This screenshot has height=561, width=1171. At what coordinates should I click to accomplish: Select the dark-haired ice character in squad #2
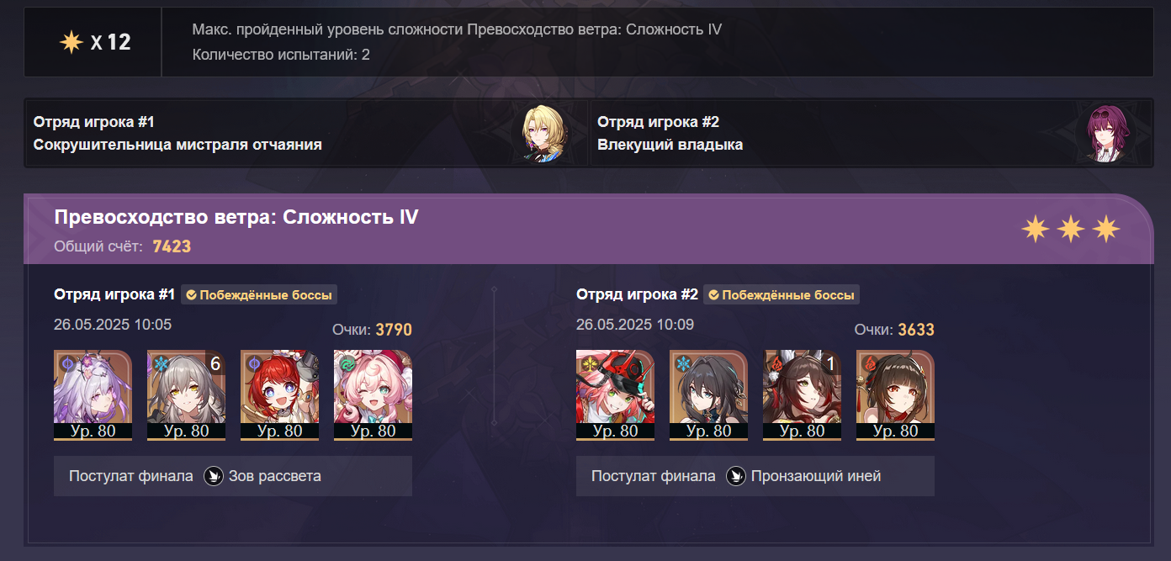pos(708,394)
